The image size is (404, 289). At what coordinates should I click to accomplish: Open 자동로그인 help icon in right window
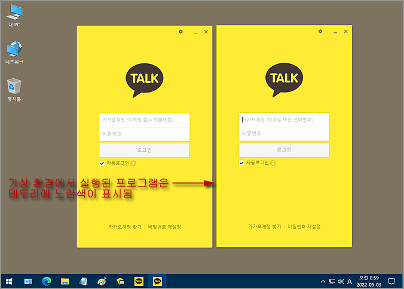pos(273,163)
